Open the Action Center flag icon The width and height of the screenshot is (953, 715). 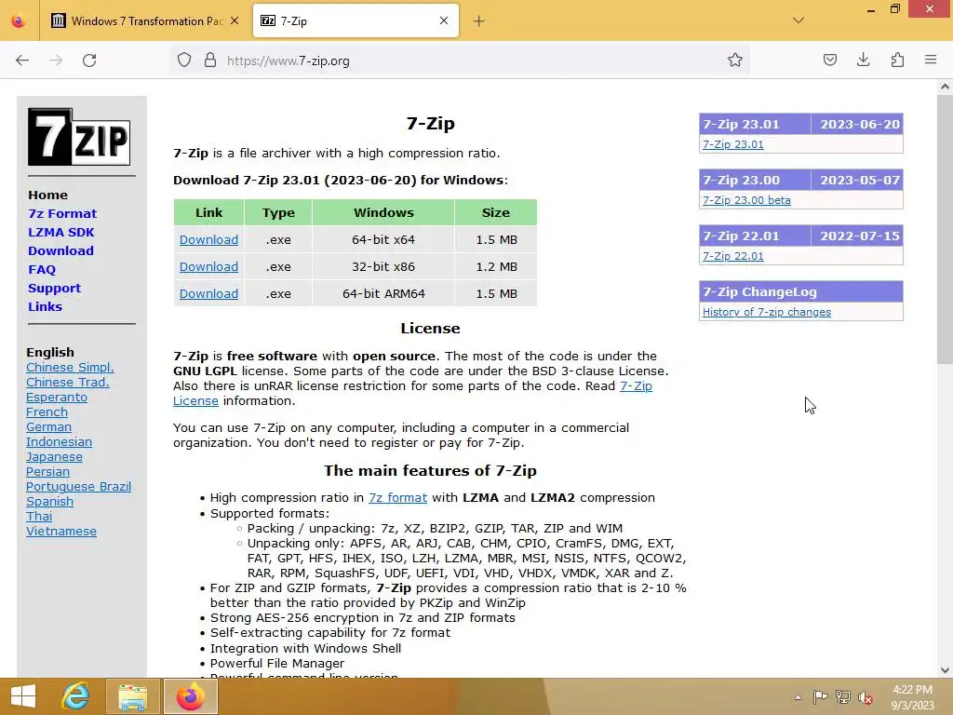coord(820,696)
